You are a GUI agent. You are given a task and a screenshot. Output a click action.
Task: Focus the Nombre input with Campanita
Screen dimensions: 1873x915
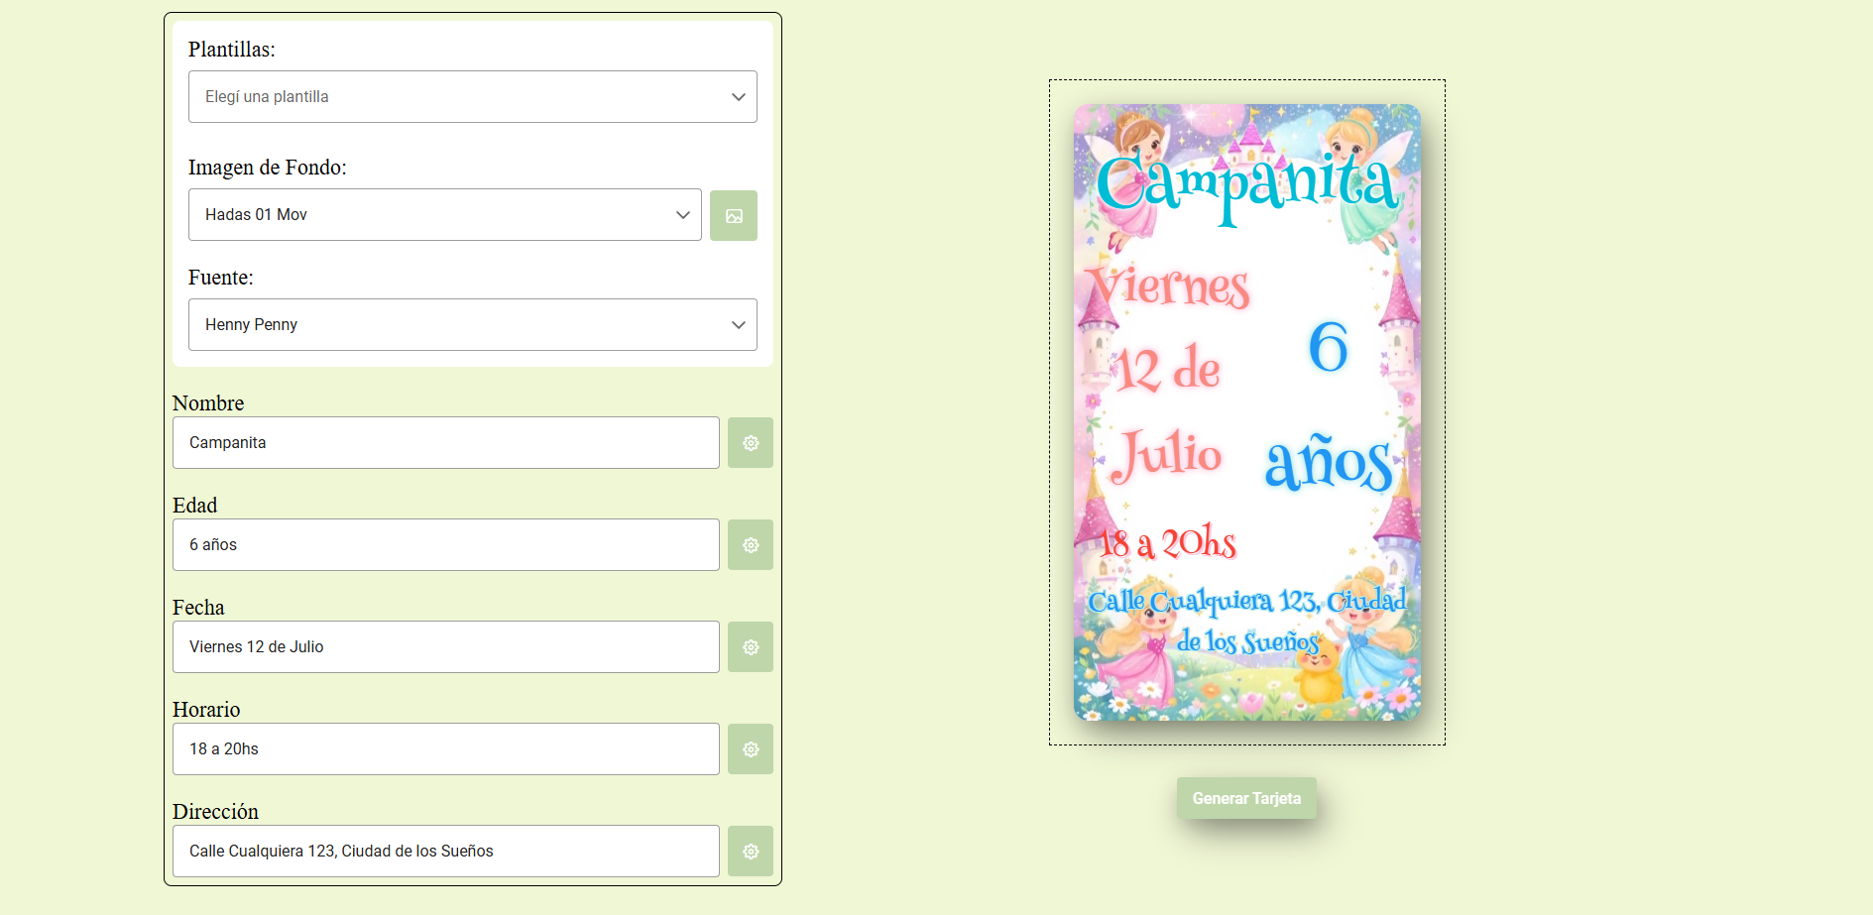445,443
